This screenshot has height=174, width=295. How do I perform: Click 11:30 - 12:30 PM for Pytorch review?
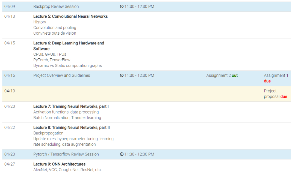pos(139,154)
